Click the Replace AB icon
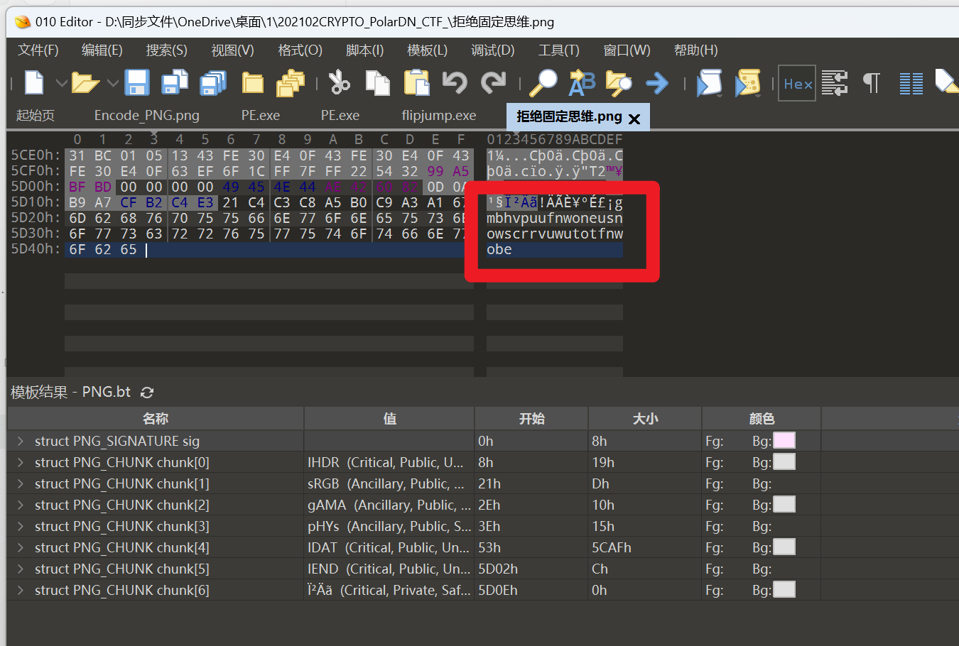This screenshot has height=646, width=959. [x=582, y=83]
